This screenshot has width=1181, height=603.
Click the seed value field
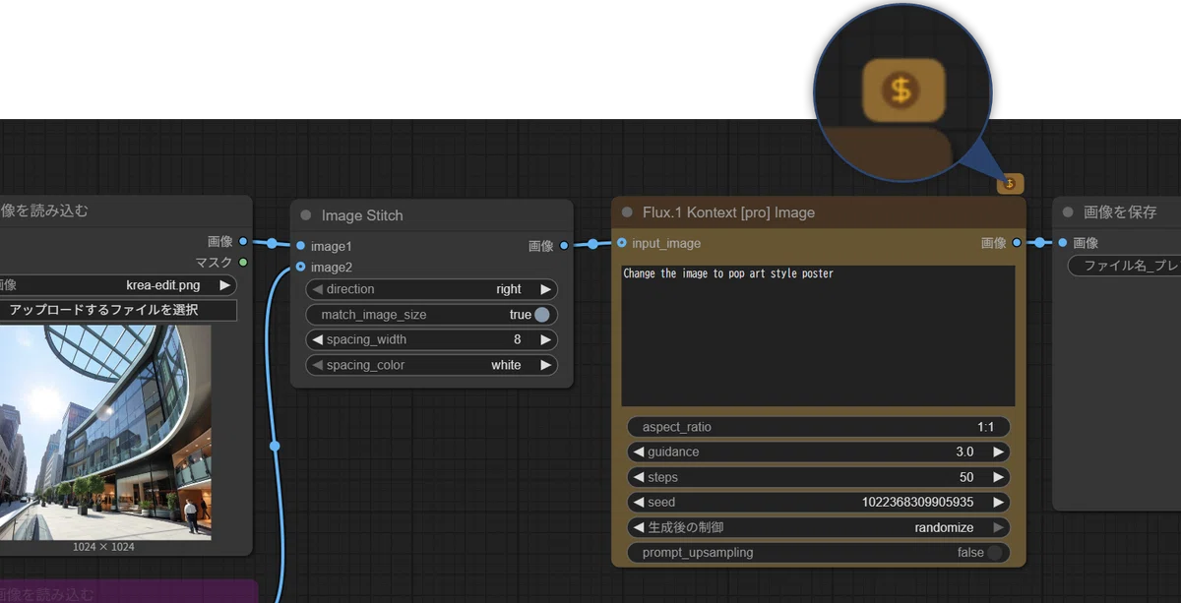click(x=818, y=502)
